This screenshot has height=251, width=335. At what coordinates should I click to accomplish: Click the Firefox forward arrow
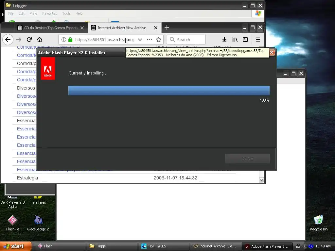(x=19, y=40)
